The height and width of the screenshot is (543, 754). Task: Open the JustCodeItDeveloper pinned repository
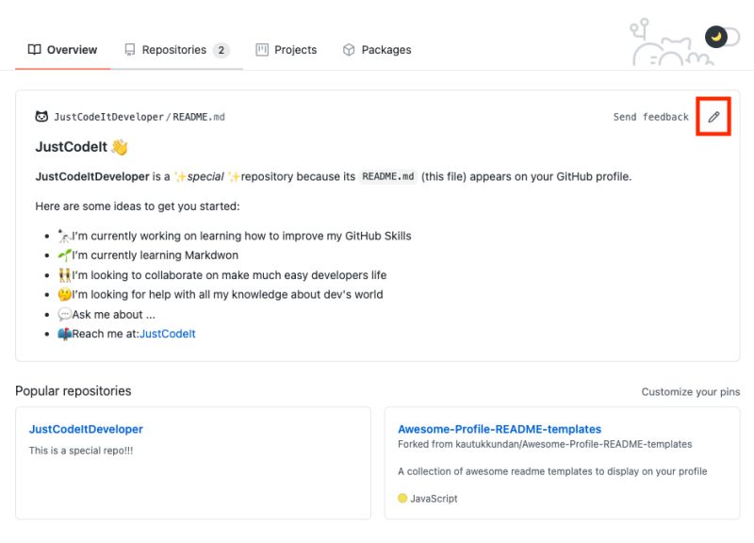point(86,429)
